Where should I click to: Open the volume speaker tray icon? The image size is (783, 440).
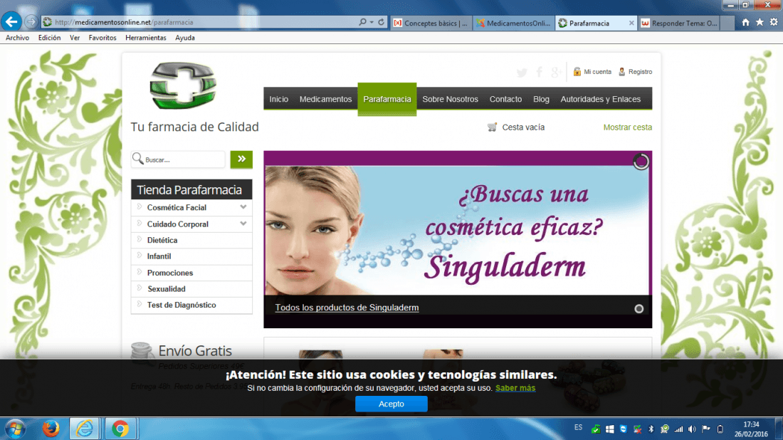pyautogui.click(x=692, y=429)
